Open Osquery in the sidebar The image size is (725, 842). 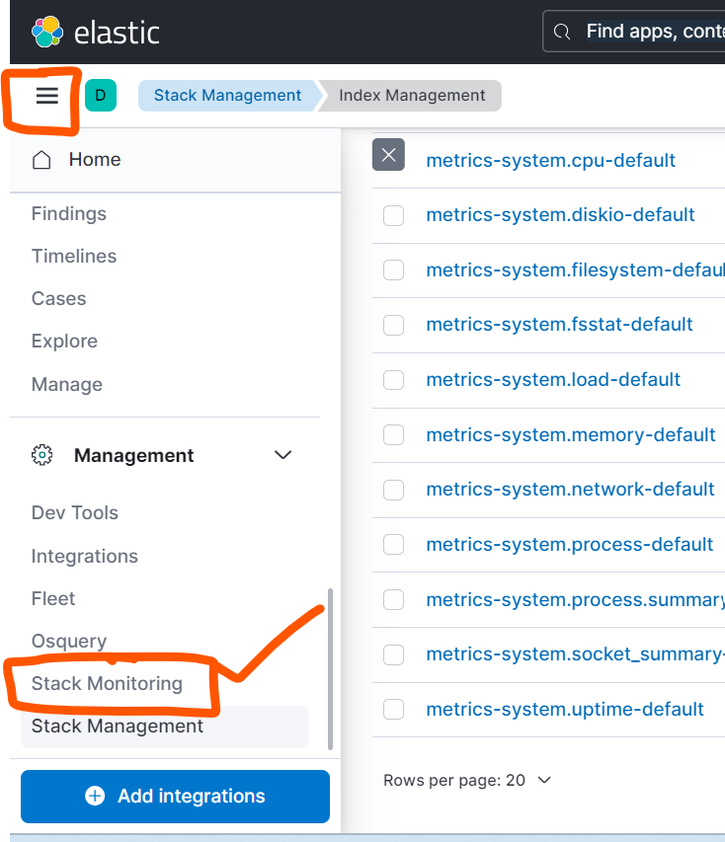pyautogui.click(x=69, y=642)
